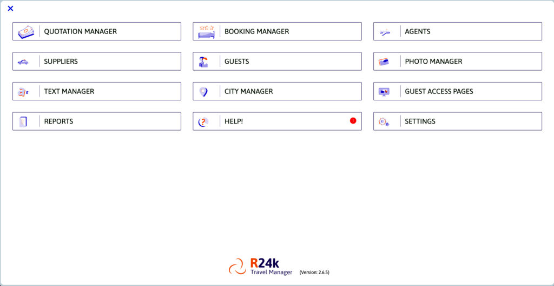Click the Quotation Manager money icon

tap(26, 32)
